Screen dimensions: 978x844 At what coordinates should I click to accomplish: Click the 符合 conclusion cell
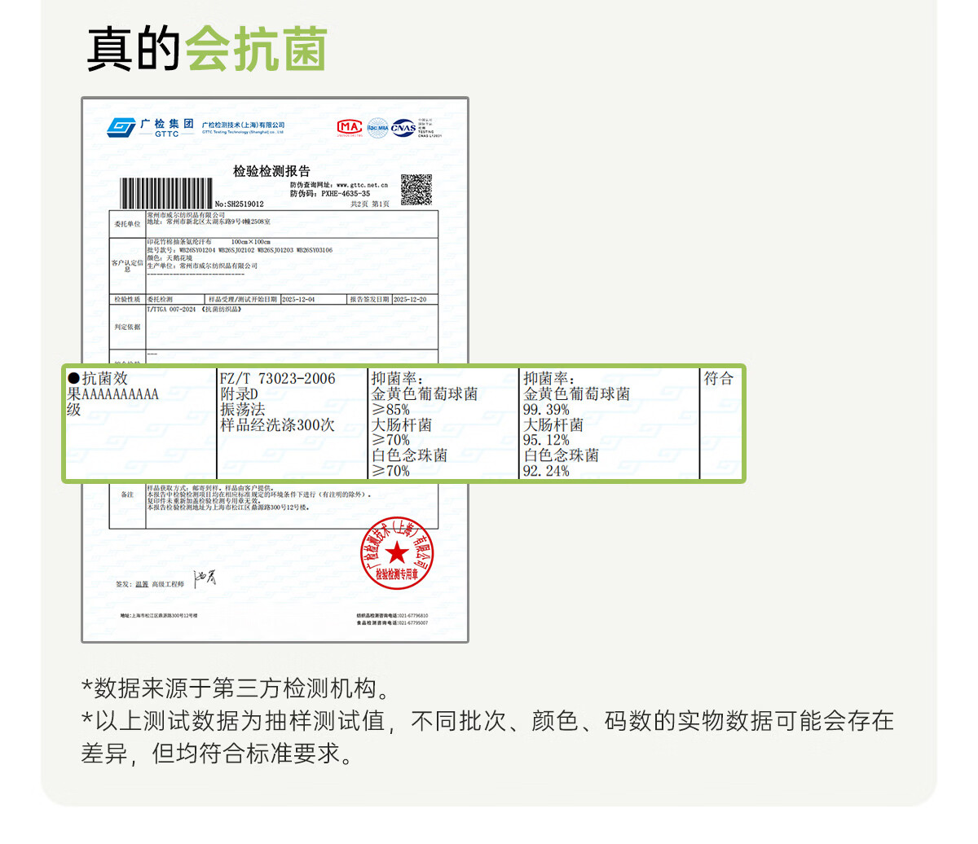click(x=719, y=379)
